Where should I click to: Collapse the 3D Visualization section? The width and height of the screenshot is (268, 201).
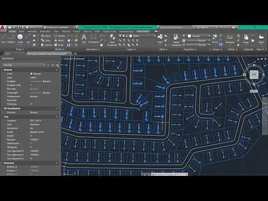tap(56, 108)
